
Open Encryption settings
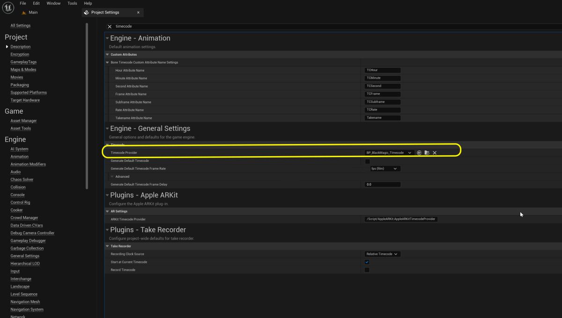[x=20, y=54]
